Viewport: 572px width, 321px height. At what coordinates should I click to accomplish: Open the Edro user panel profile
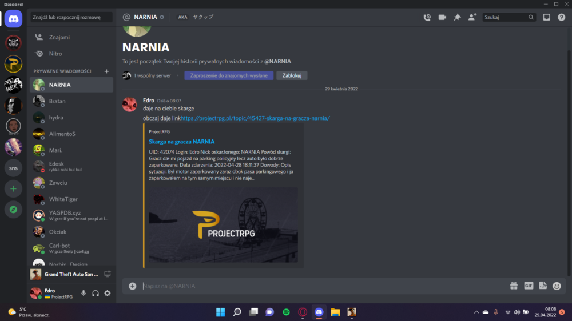point(54,294)
